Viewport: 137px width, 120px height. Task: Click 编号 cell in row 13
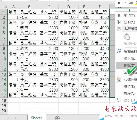tap(14, 74)
